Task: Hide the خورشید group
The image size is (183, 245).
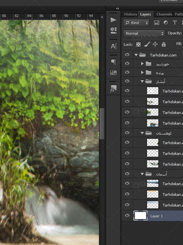Action: point(127,63)
